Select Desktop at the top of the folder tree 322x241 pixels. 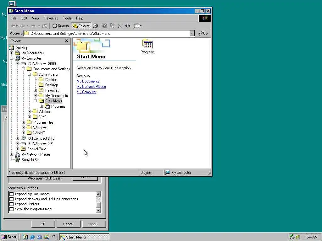[x=22, y=48]
